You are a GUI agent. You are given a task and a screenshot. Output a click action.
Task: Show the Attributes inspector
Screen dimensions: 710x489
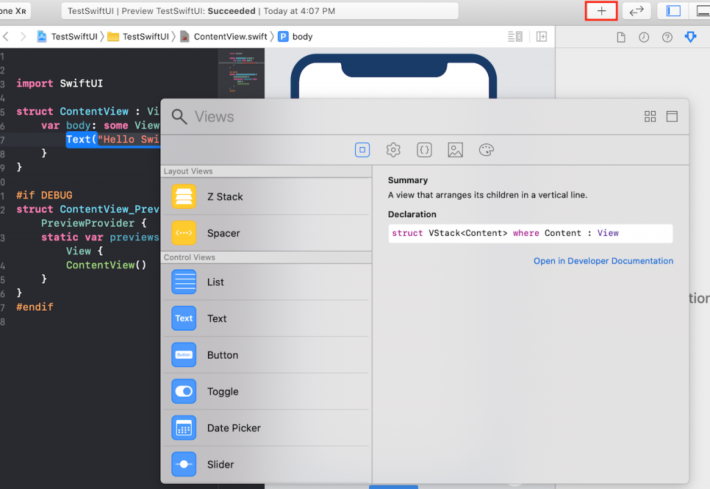tap(691, 37)
